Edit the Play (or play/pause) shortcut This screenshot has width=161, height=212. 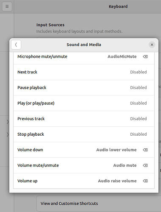click(84, 103)
